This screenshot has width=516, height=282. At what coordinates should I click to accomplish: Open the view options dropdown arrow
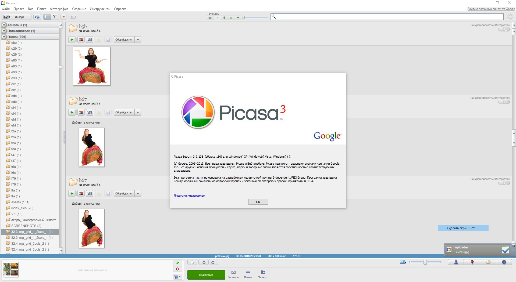click(x=63, y=17)
